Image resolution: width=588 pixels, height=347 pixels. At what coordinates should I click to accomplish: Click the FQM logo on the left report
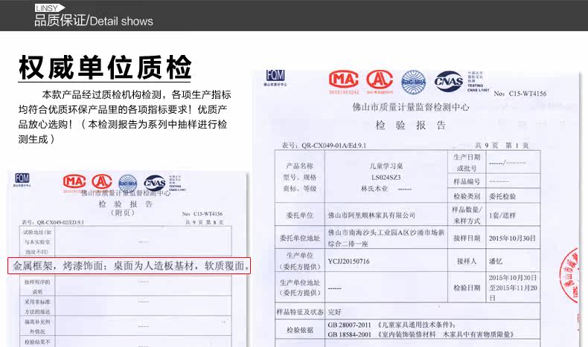[22, 179]
